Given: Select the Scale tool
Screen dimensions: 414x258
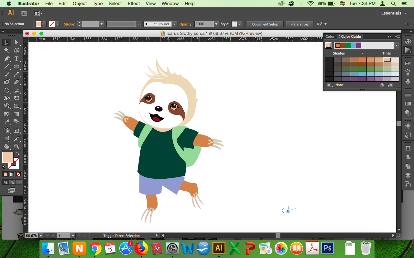Looking at the screenshot, I should [16, 91].
